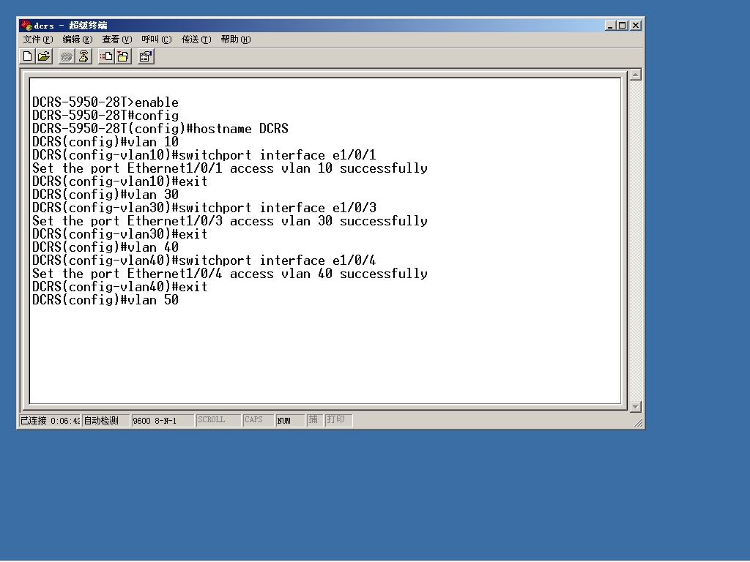
Task: Click the NUM status indicator
Action: pyautogui.click(x=290, y=421)
